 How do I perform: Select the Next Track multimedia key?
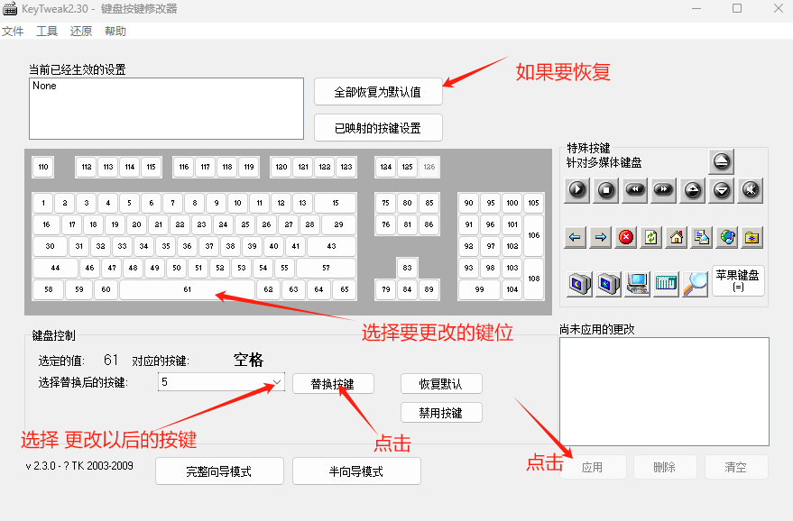click(x=664, y=190)
